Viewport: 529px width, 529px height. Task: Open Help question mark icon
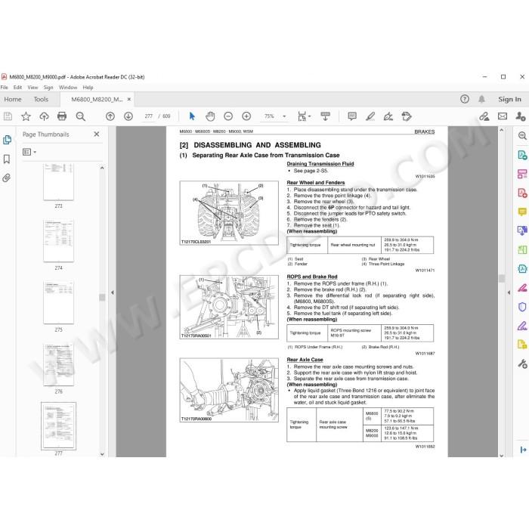click(x=465, y=99)
